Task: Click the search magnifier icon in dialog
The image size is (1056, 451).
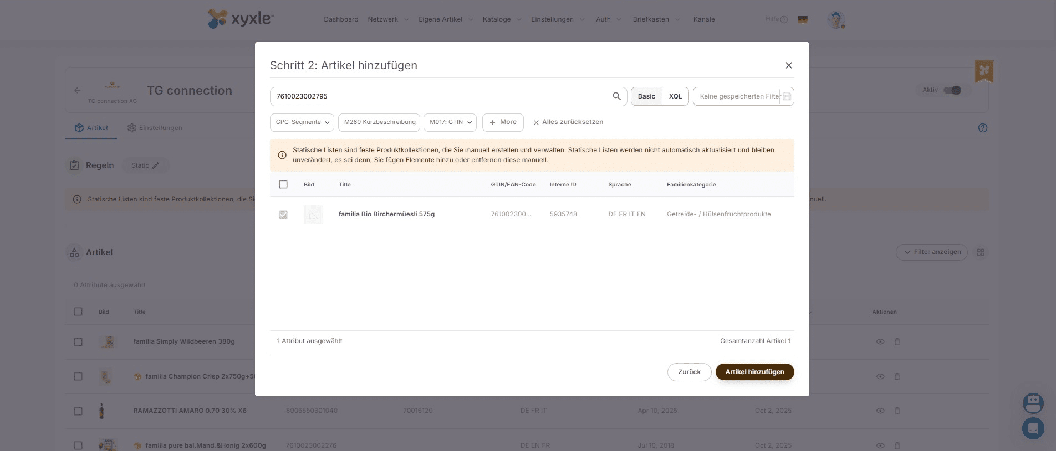Action: click(616, 96)
